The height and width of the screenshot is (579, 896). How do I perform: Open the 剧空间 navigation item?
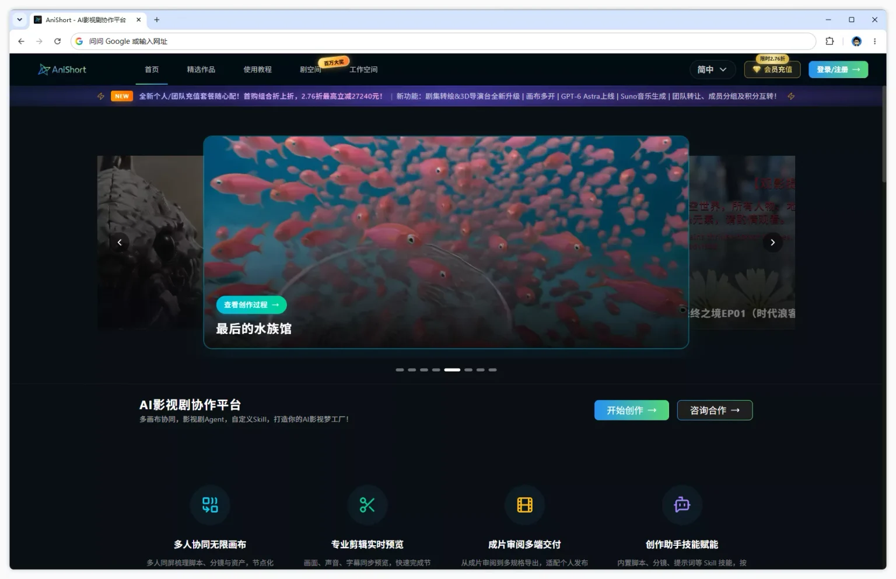pos(310,69)
